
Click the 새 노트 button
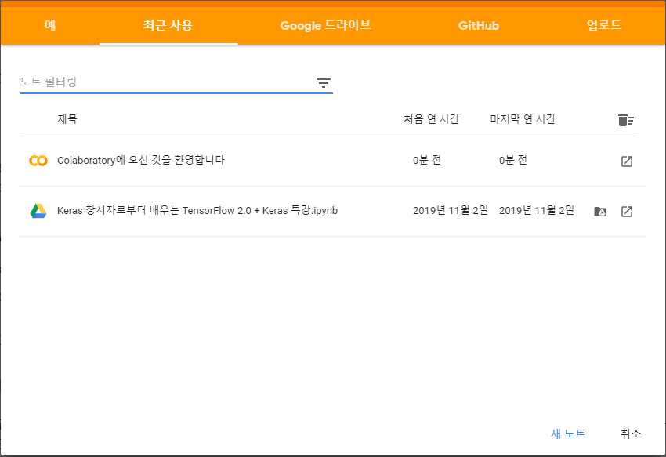(568, 433)
